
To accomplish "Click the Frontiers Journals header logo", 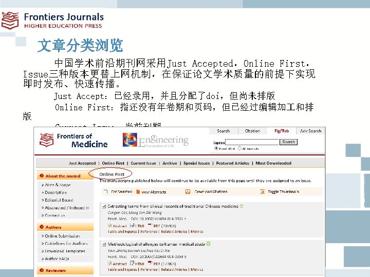I will point(52,21).
